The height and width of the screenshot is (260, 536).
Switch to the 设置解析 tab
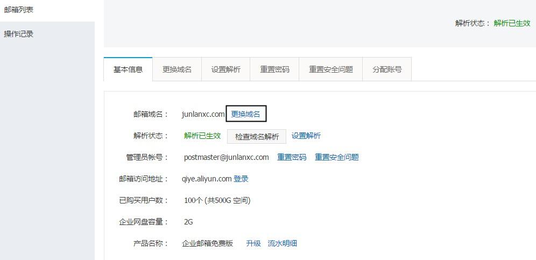pyautogui.click(x=225, y=69)
